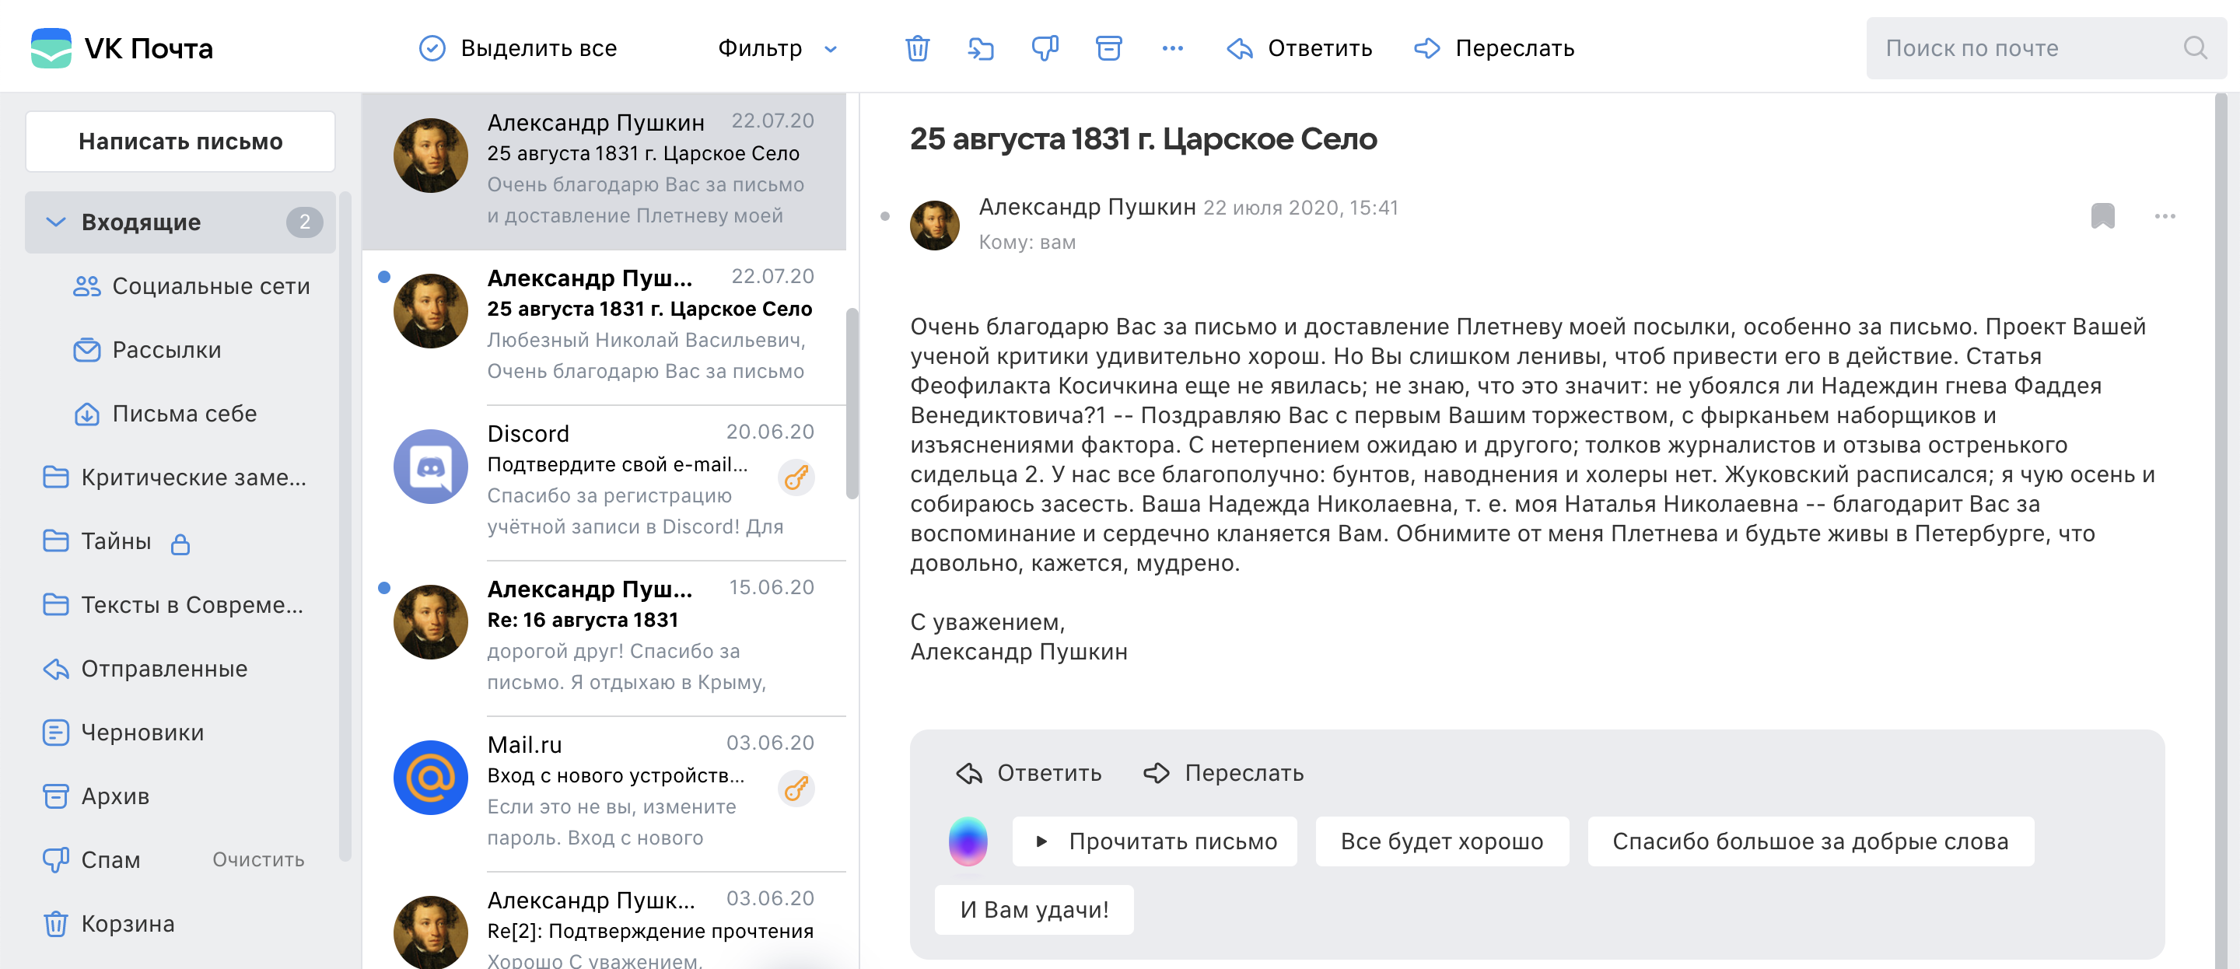The height and width of the screenshot is (969, 2240).
Task: Toggle the unread dot of opened letter
Action: 884,215
